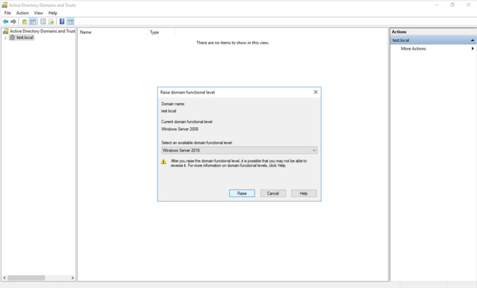Click the Name column header
The width and height of the screenshot is (477, 288).
[113, 32]
